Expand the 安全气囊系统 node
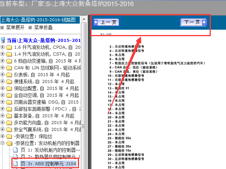The width and height of the screenshot is (226, 169). click(2, 129)
